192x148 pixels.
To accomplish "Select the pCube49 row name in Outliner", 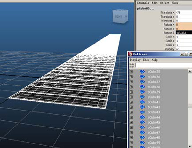I will click(154, 143).
